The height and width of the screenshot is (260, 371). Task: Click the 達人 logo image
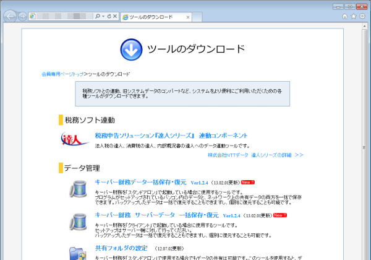pos(74,139)
